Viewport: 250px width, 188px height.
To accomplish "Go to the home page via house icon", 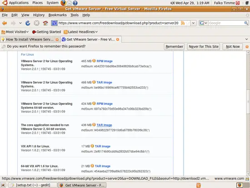I will coord(45,23).
